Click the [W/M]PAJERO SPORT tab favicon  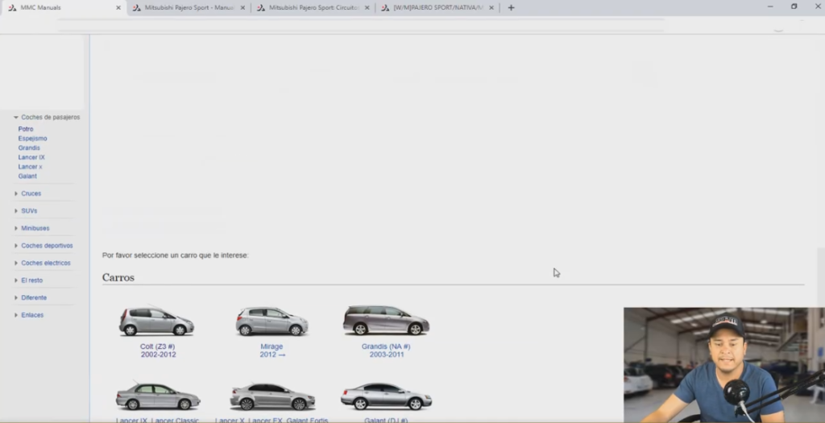point(385,8)
